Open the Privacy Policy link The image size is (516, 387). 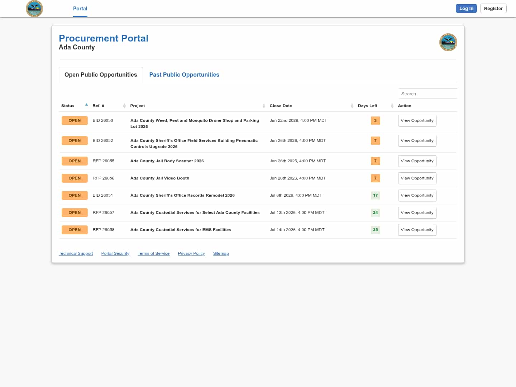point(191,253)
